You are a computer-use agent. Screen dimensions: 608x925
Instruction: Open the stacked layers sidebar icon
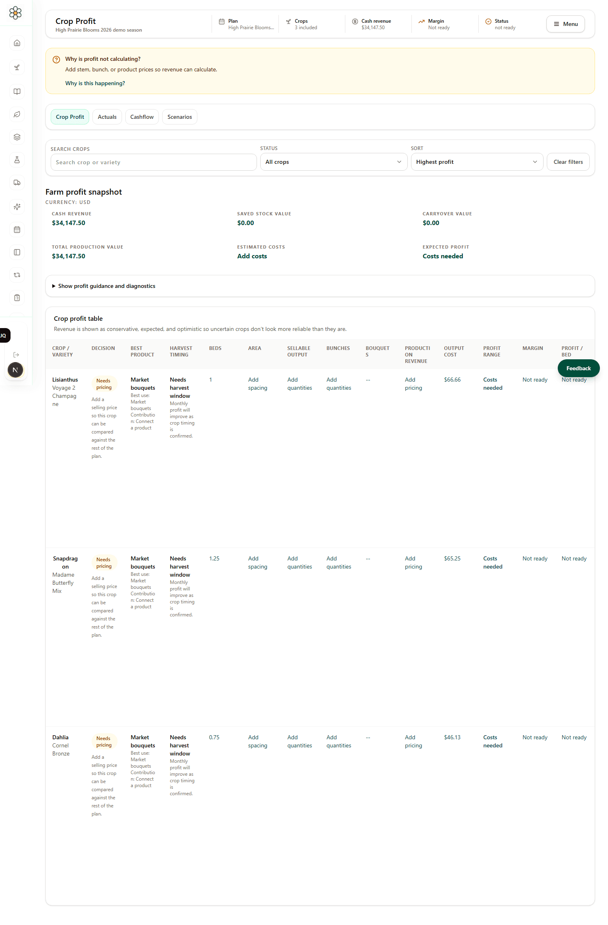pyautogui.click(x=17, y=137)
